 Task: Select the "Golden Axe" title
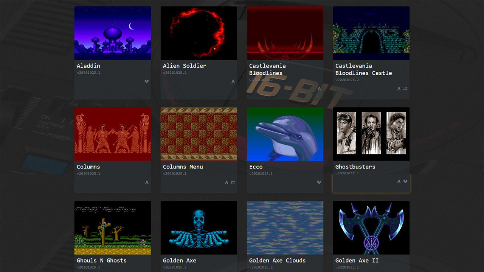180,260
